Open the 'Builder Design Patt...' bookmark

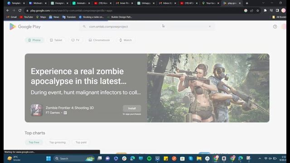(120, 17)
